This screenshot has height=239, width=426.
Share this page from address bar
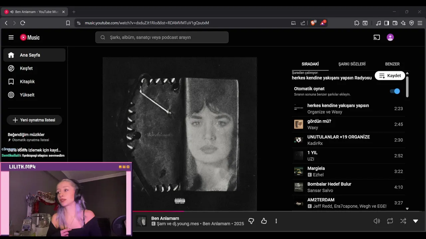coord(303,23)
